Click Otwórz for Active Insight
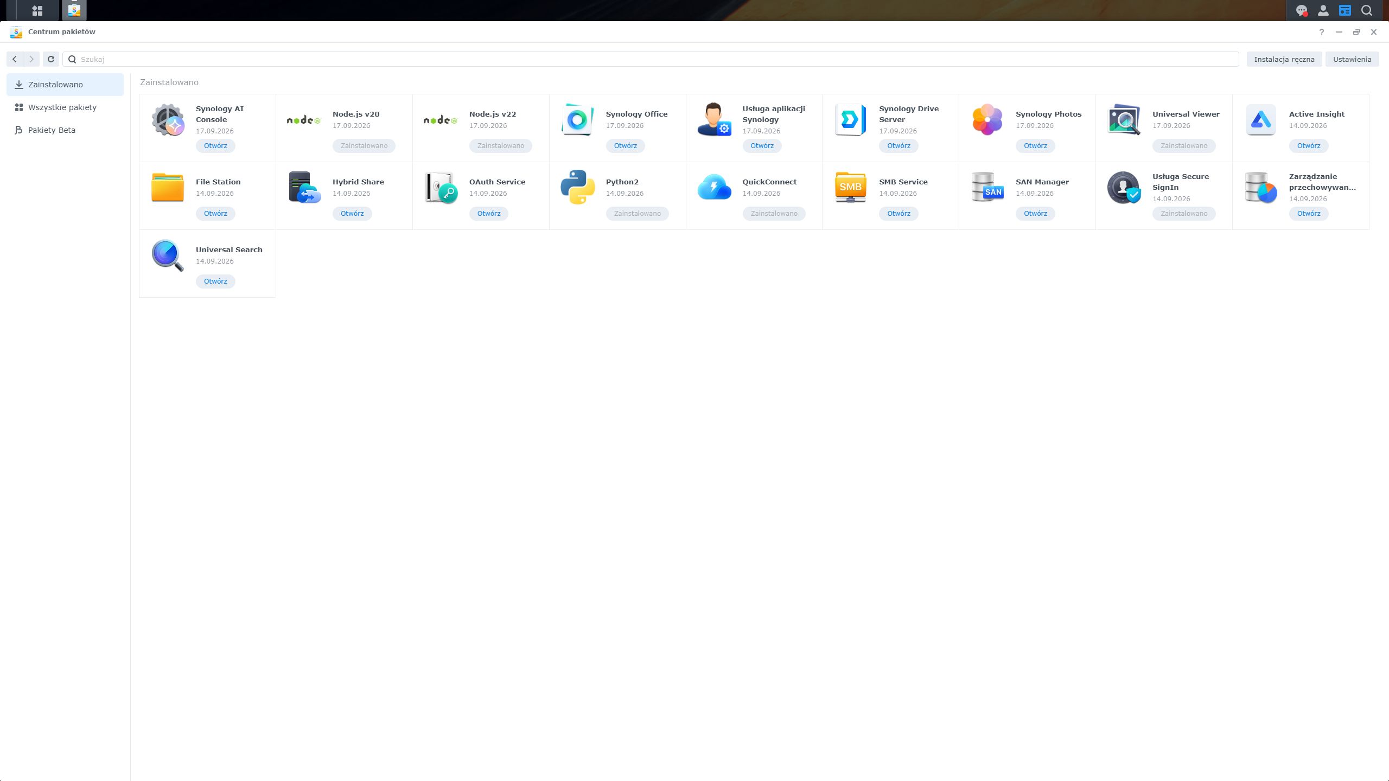Screen dimensions: 1389x781 coord(1309,146)
